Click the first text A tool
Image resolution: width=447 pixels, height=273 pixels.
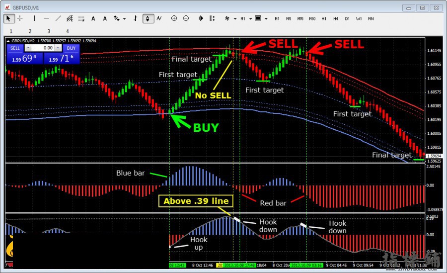tap(93, 18)
